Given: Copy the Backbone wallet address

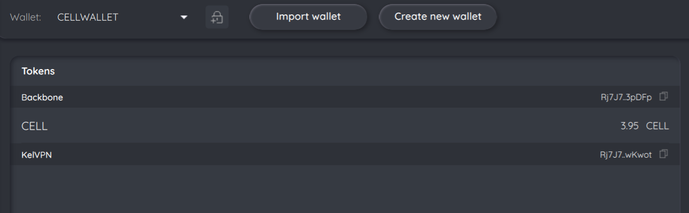Looking at the screenshot, I should pyautogui.click(x=664, y=96).
